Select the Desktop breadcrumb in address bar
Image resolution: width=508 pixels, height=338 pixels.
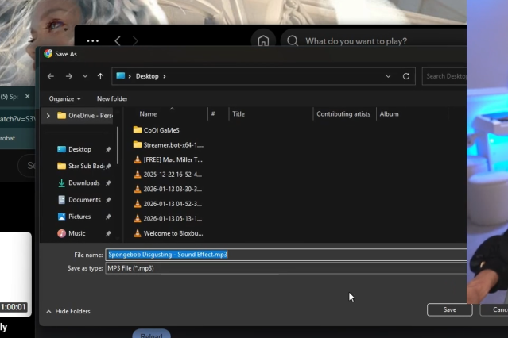(147, 76)
